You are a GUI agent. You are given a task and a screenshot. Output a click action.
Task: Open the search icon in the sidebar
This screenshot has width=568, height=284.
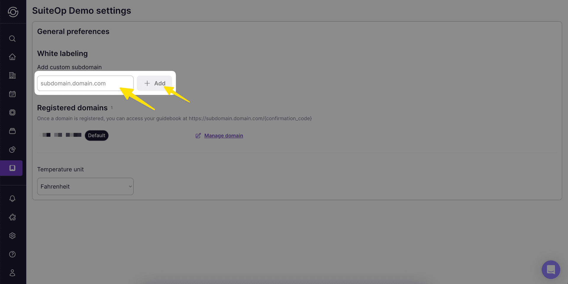coord(12,38)
